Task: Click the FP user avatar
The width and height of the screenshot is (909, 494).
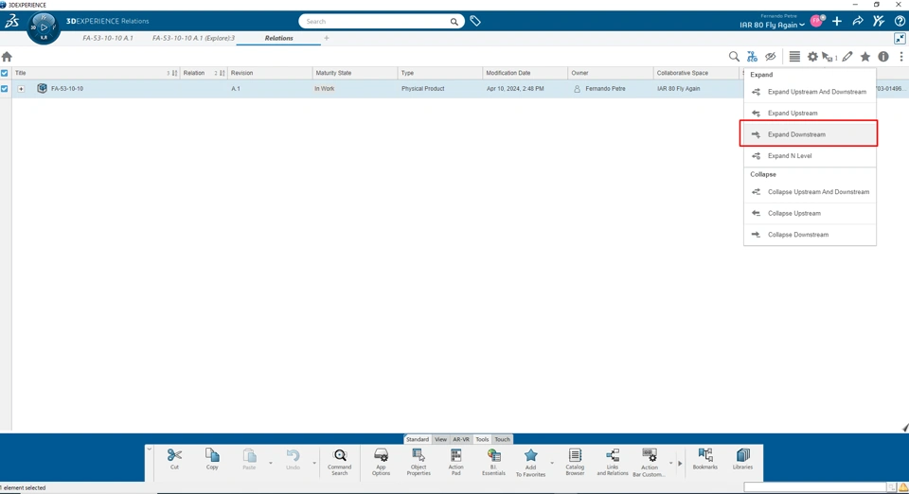Action: pyautogui.click(x=817, y=22)
